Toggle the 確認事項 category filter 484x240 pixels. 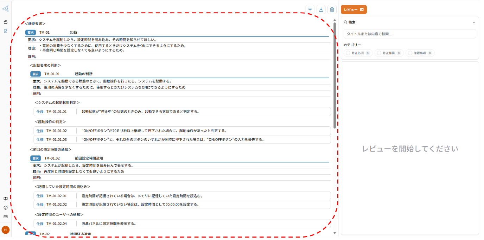(420, 53)
